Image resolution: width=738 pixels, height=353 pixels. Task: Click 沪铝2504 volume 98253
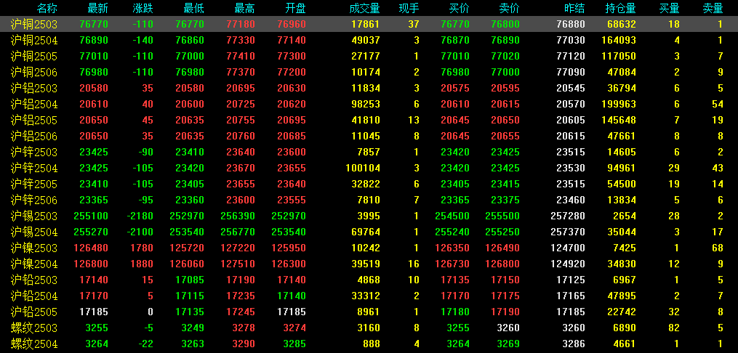pyautogui.click(x=366, y=105)
